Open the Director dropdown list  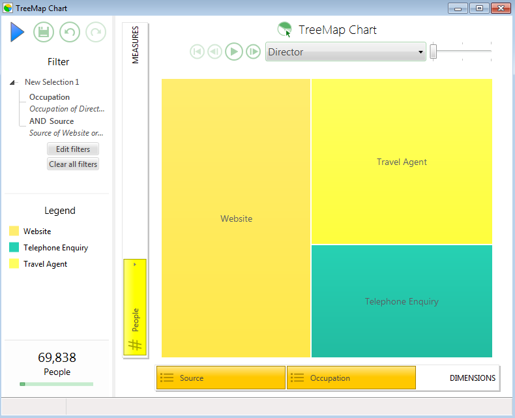pos(346,52)
